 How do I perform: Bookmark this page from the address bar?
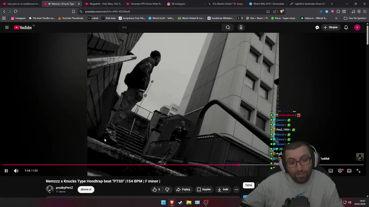pyautogui.click(x=73, y=11)
